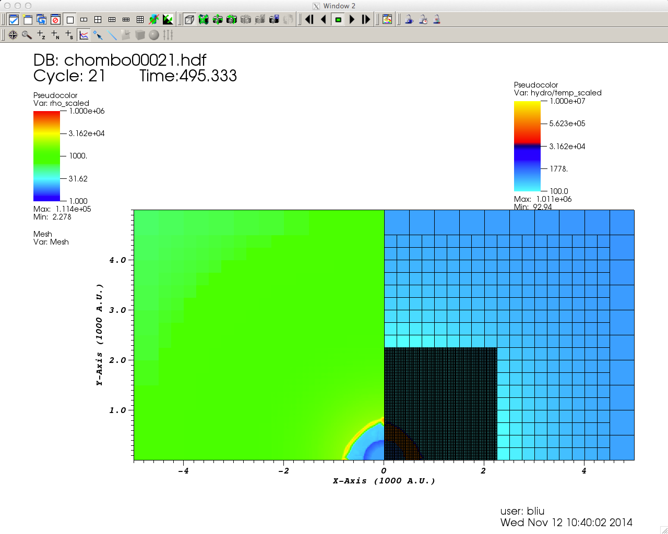The width and height of the screenshot is (668, 534).
Task: Stop animation with green square button
Action: 338,20
